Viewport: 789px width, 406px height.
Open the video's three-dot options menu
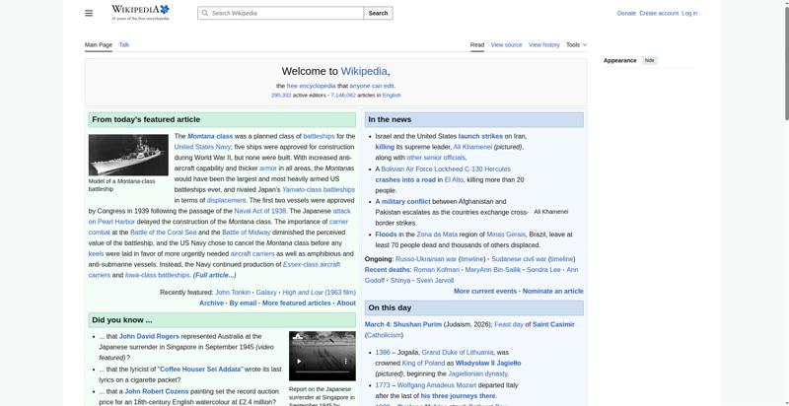point(346,361)
